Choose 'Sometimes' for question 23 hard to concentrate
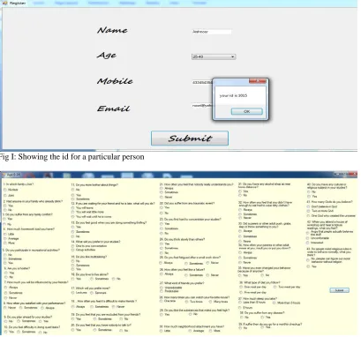This screenshot has width=361, height=337. tap(162, 228)
